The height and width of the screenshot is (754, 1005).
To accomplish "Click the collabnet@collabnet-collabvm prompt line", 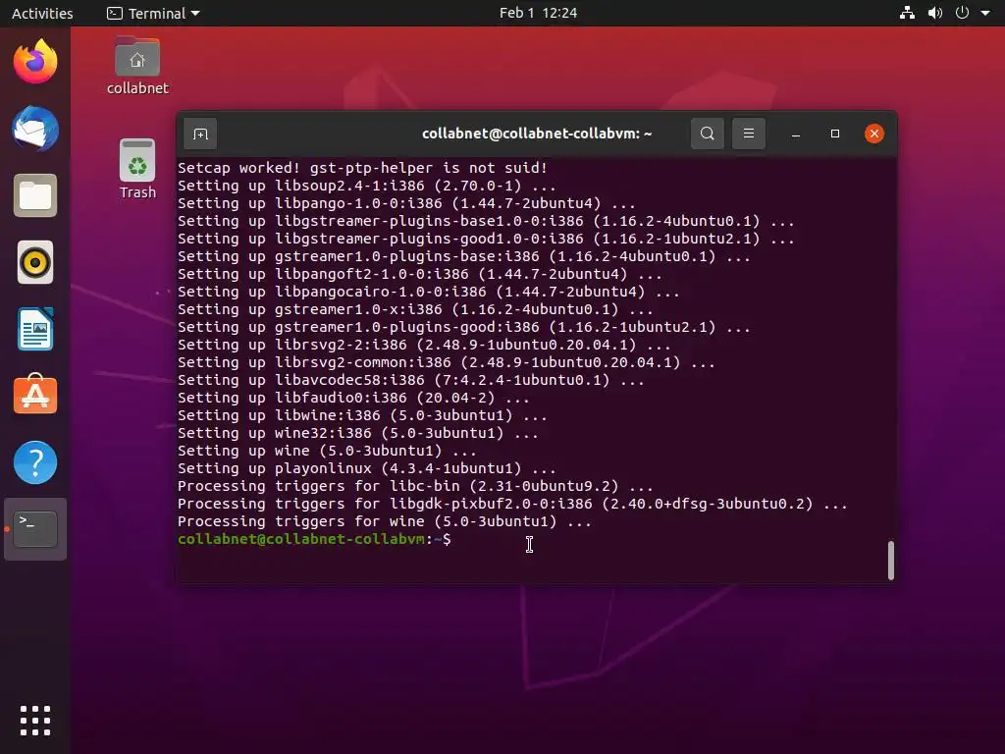I will [314, 539].
